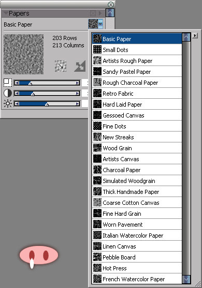This screenshot has height=288, width=202.
Task: Collapse the Papers panel triangle
Action: [x=6, y=13]
